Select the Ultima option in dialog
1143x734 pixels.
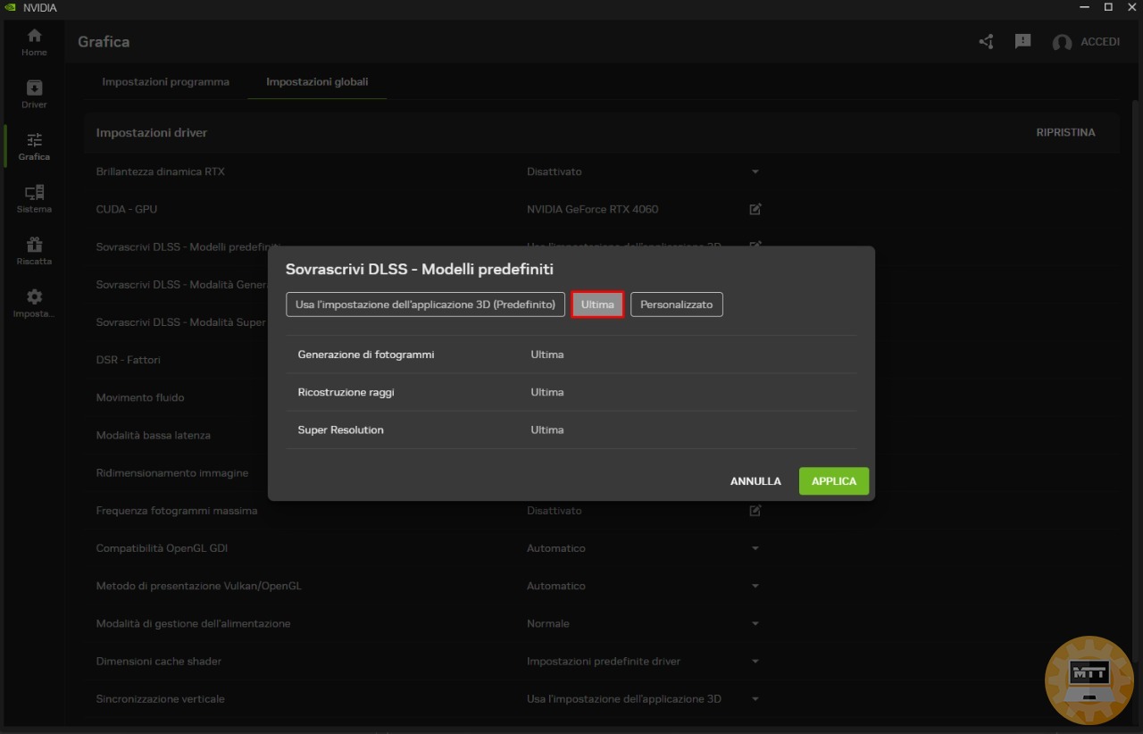coord(597,304)
